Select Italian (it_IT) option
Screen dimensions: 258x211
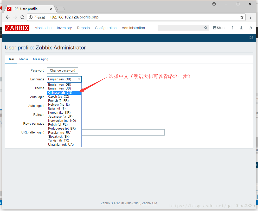[64, 109]
